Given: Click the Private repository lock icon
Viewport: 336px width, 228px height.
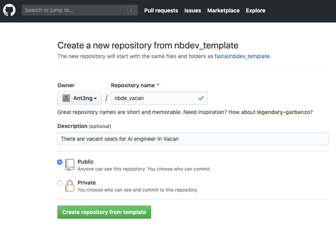Looking at the screenshot, I should point(70,186).
